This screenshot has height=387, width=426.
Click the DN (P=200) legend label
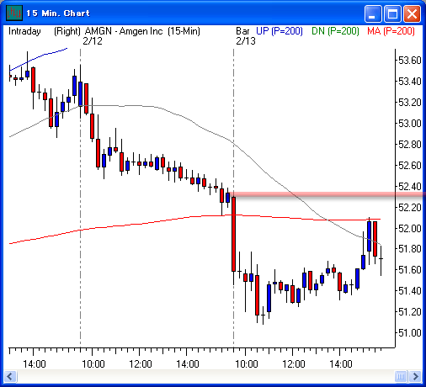tap(335, 31)
